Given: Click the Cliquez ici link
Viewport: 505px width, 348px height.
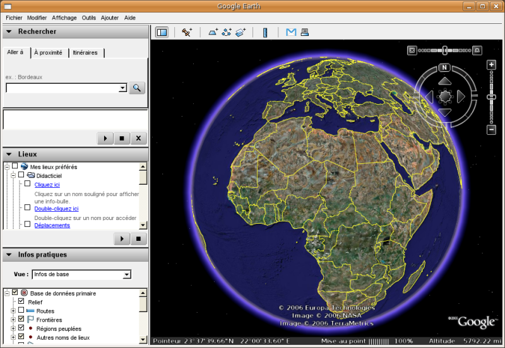Looking at the screenshot, I should click(47, 185).
